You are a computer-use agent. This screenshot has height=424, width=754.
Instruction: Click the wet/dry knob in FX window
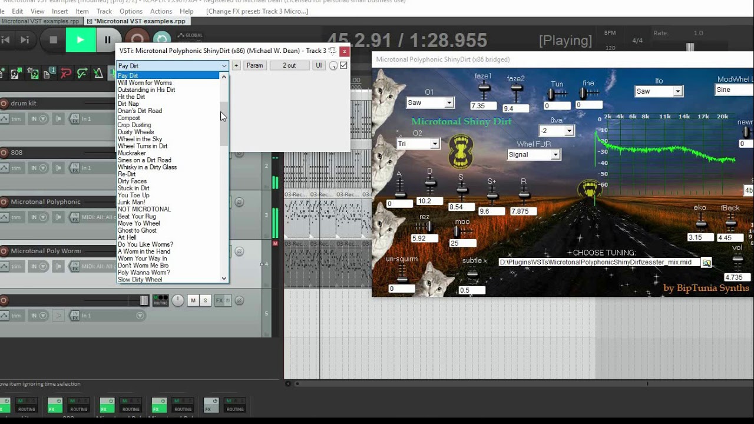333,66
